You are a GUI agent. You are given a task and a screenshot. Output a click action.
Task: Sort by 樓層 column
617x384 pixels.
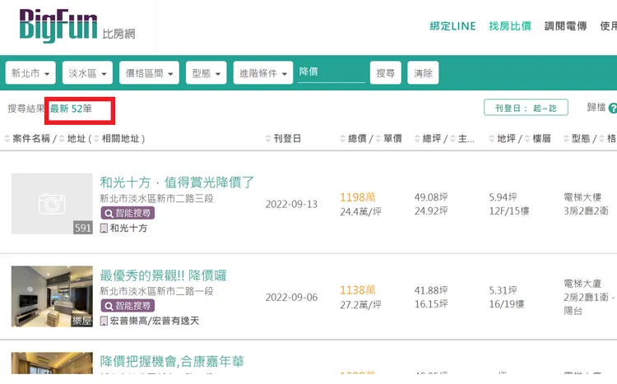tap(537, 138)
